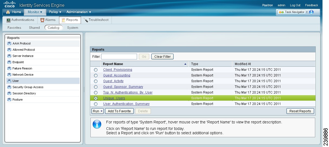
Task: Click the Failure Reason category icon
Action: 9,68
